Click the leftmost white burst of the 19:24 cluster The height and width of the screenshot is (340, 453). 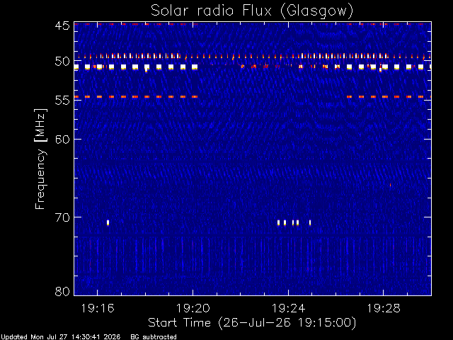pos(278,222)
